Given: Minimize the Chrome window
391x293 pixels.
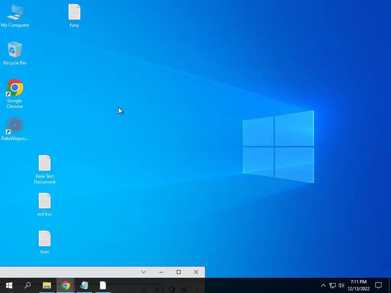Looking at the screenshot, I should point(161,272).
